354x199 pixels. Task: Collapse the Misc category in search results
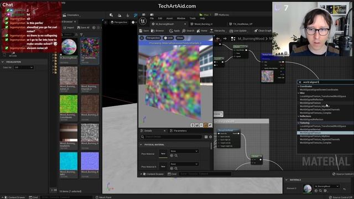click(x=299, y=93)
